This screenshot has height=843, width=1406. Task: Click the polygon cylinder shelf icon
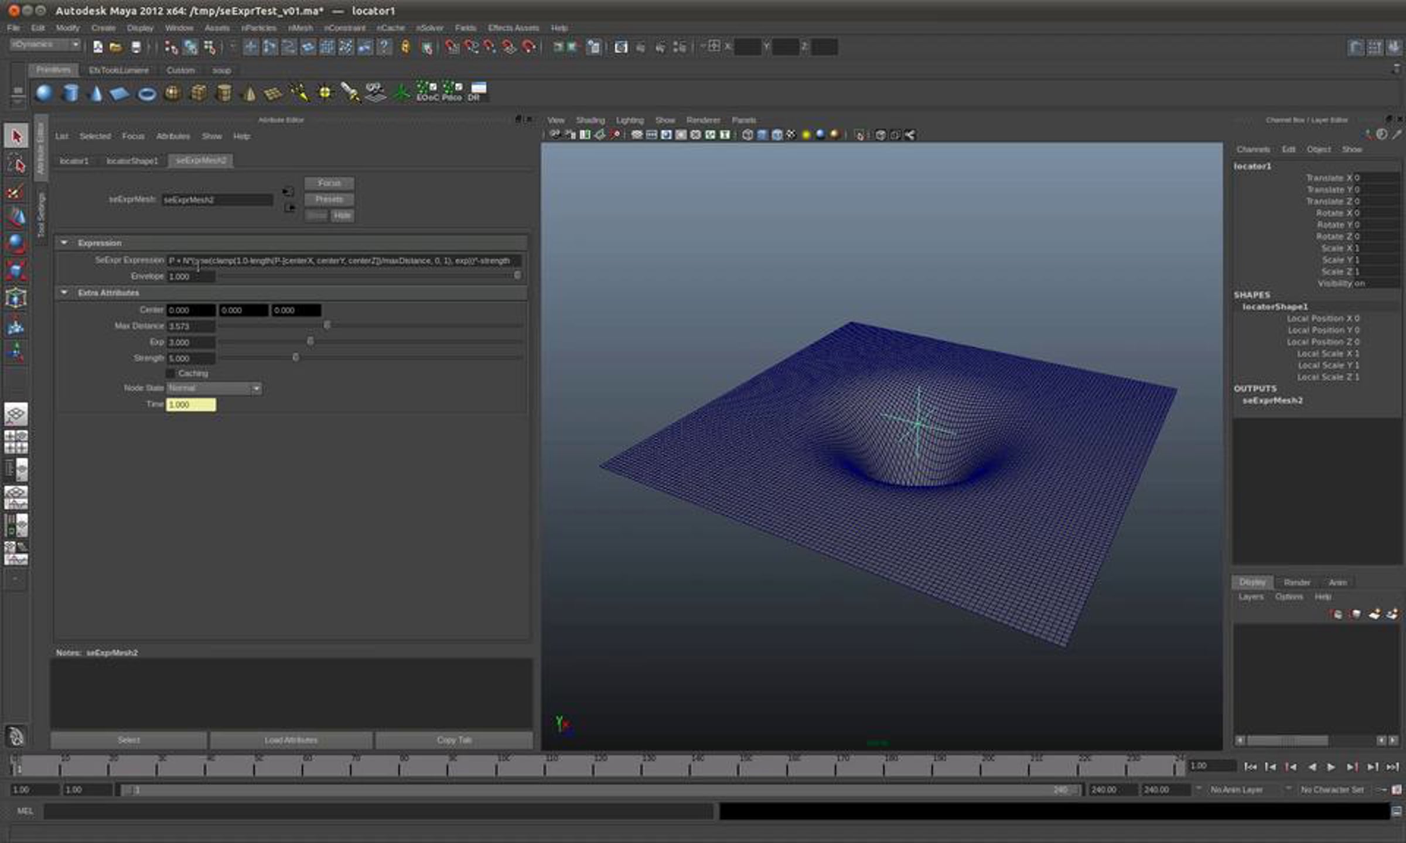70,93
